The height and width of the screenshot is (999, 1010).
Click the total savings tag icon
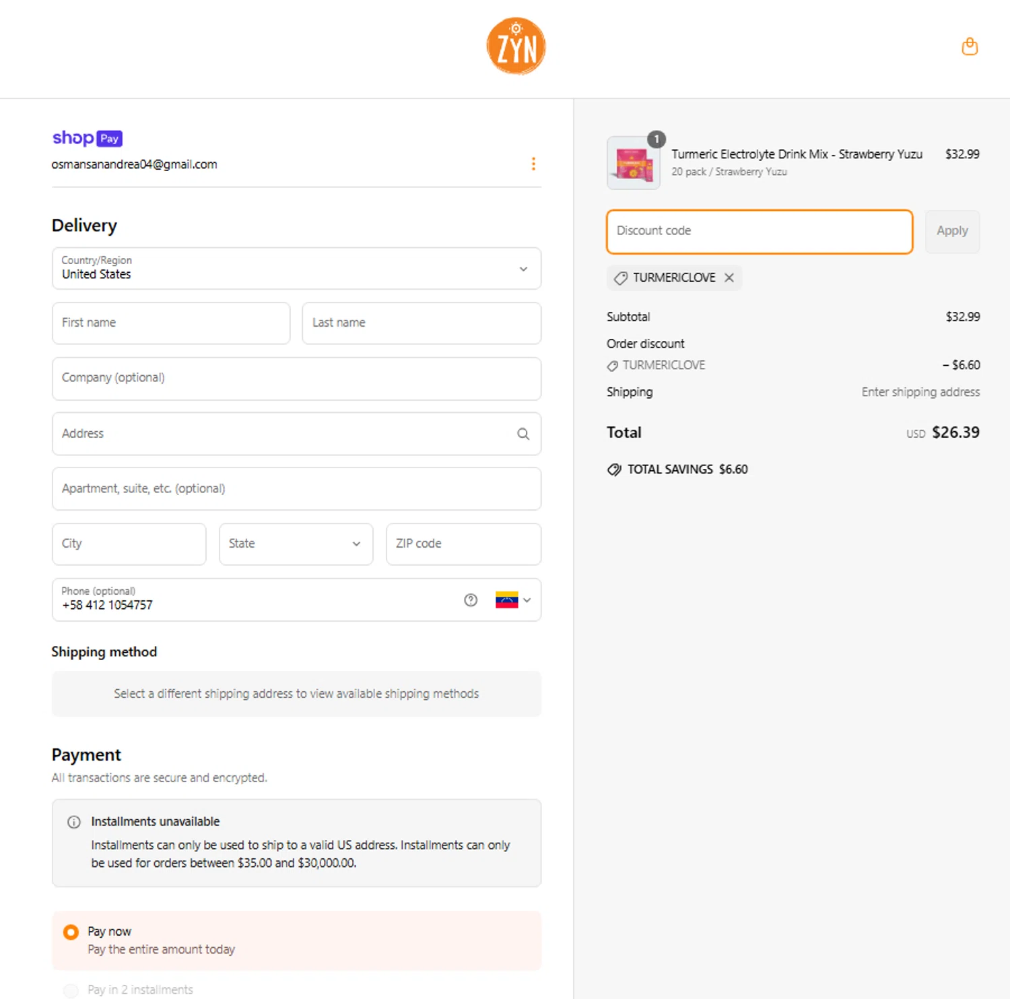614,470
